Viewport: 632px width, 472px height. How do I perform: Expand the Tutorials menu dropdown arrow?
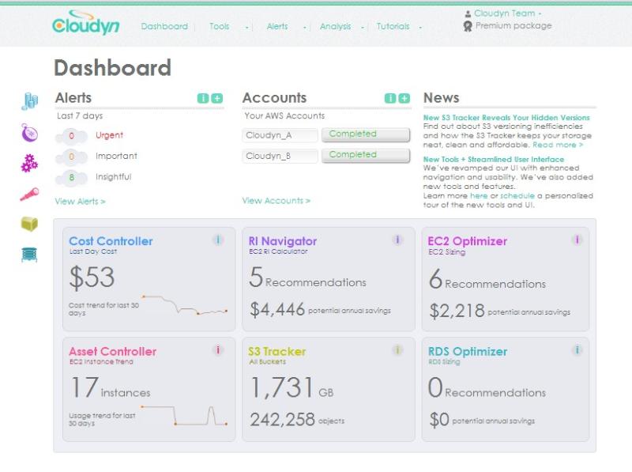420,28
